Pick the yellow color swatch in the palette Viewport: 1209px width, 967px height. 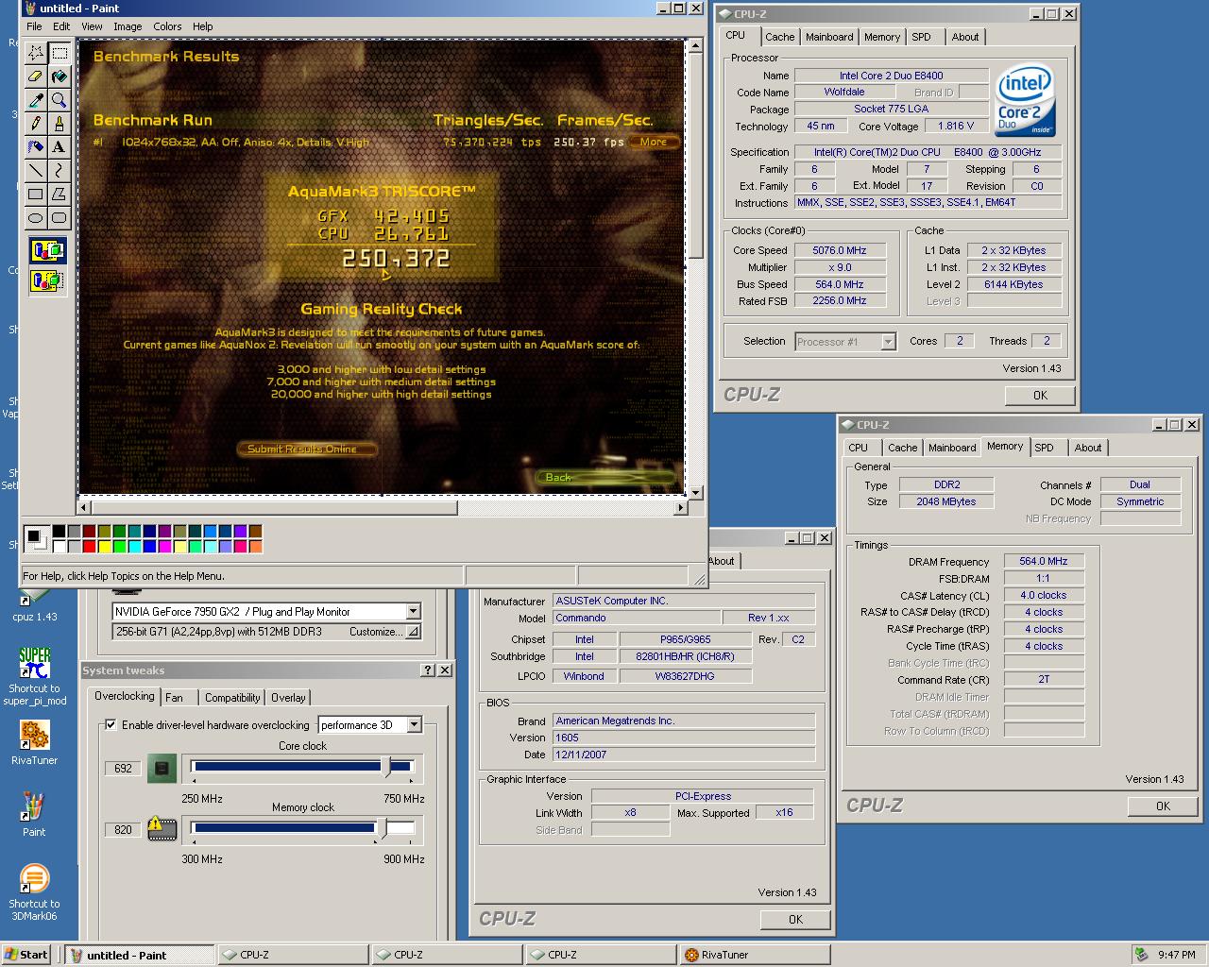pos(104,546)
